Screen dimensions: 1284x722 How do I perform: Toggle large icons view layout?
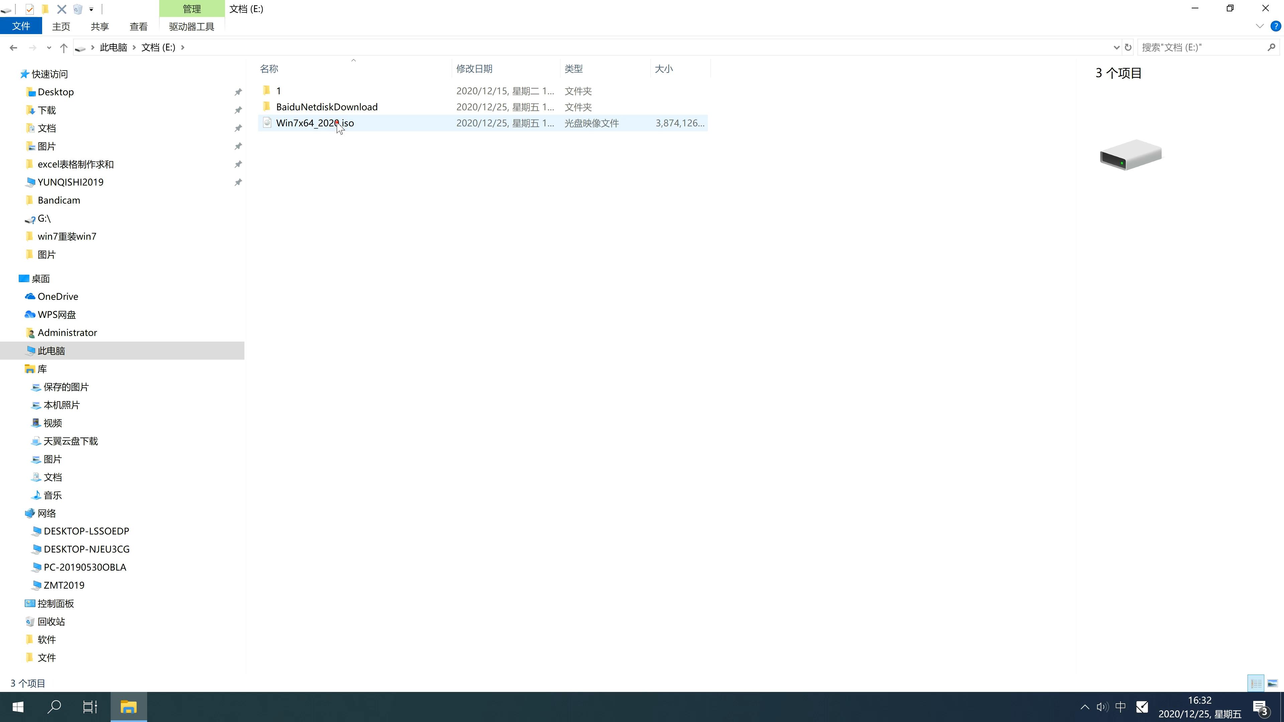click(1273, 682)
